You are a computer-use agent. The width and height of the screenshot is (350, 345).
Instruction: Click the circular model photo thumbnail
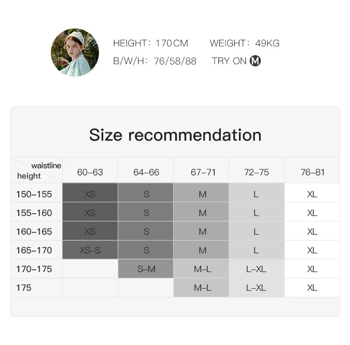coord(75,52)
